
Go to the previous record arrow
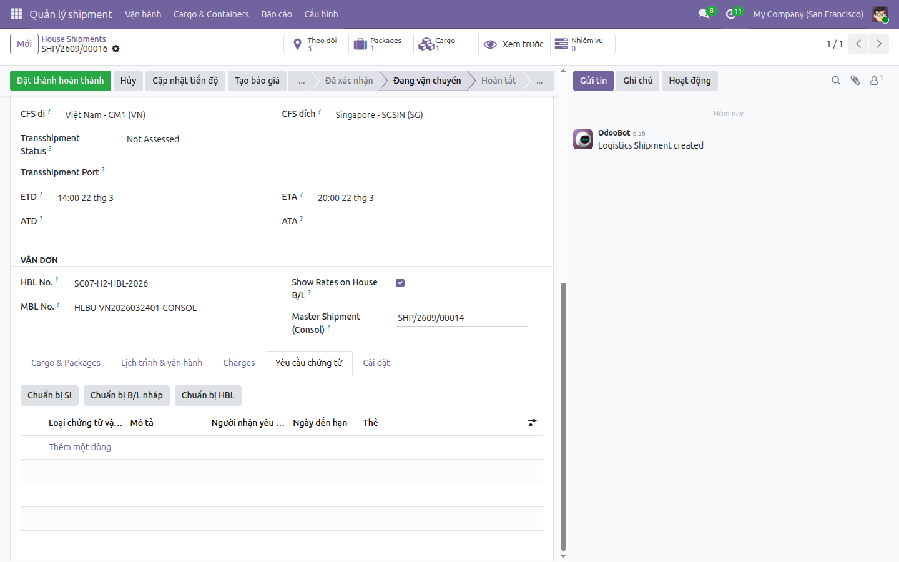tap(858, 44)
